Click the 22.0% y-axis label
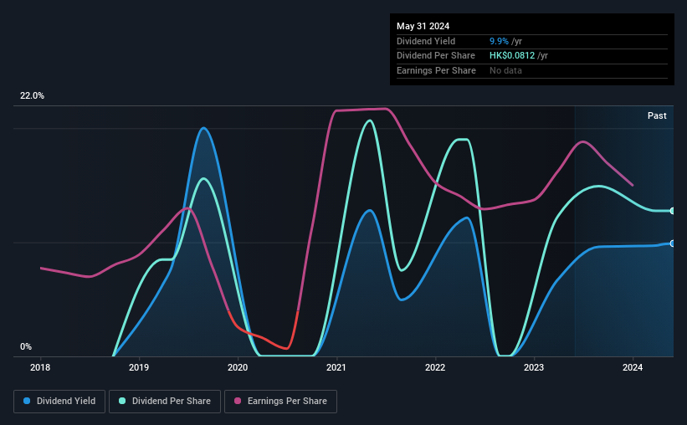The height and width of the screenshot is (425, 687). pos(32,96)
